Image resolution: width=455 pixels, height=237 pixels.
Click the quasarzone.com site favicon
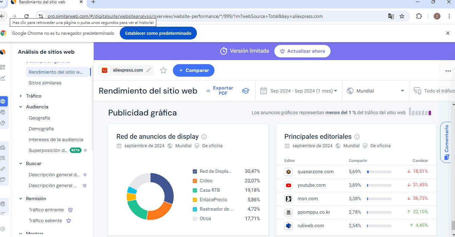coord(289,172)
